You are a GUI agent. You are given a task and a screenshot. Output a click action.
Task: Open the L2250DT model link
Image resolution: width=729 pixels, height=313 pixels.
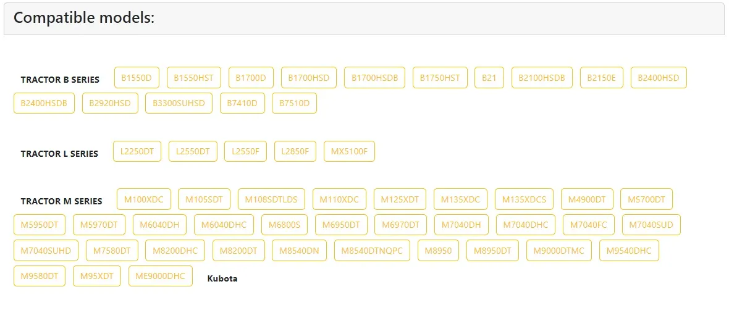click(137, 151)
